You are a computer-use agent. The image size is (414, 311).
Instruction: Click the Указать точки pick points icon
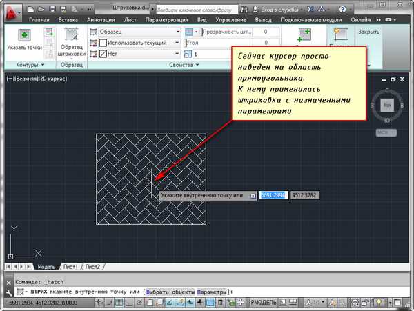(25, 35)
